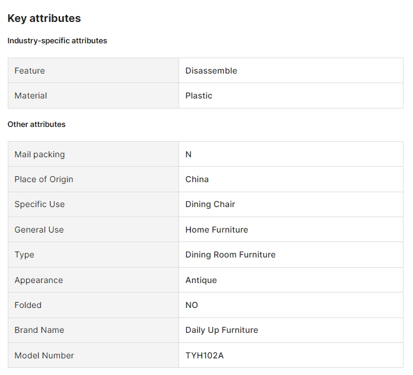Click the Industry-specific attributes subheading

click(57, 41)
